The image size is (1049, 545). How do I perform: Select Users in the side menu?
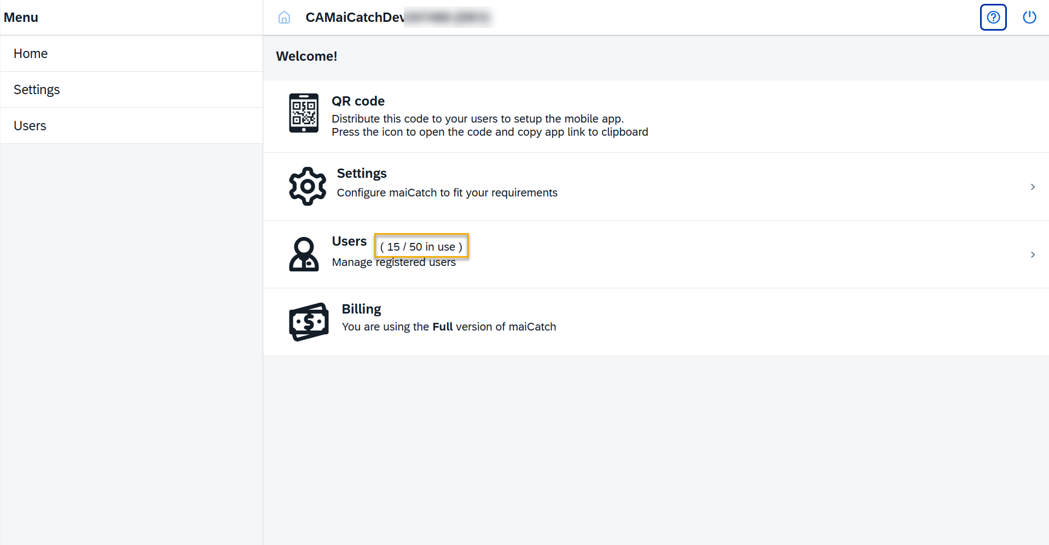point(30,126)
